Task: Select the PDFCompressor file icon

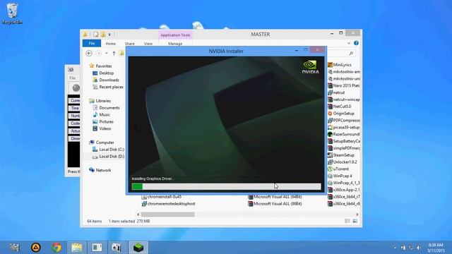Action: coord(330,121)
